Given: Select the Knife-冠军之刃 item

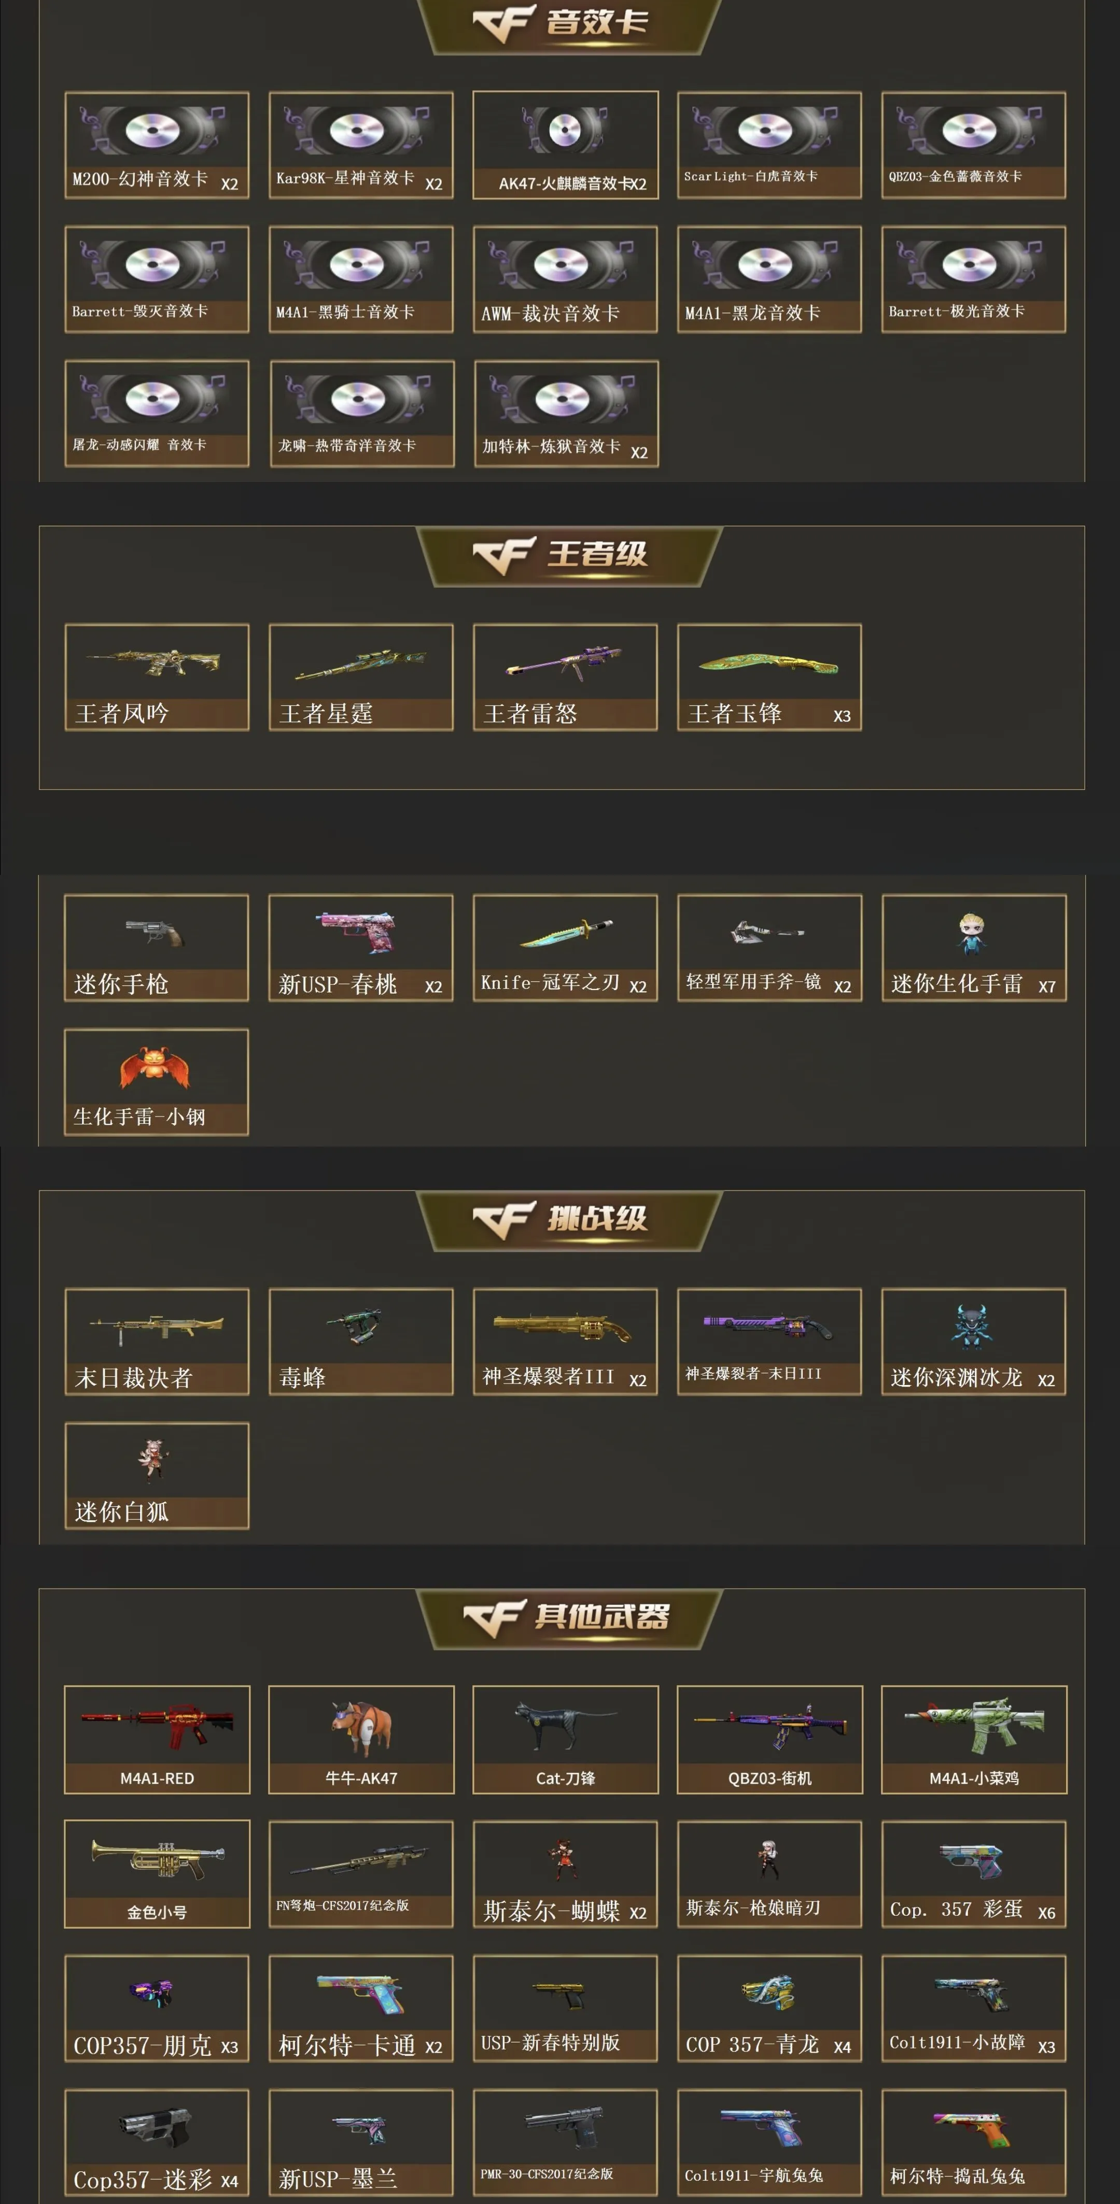Looking at the screenshot, I should [x=566, y=948].
